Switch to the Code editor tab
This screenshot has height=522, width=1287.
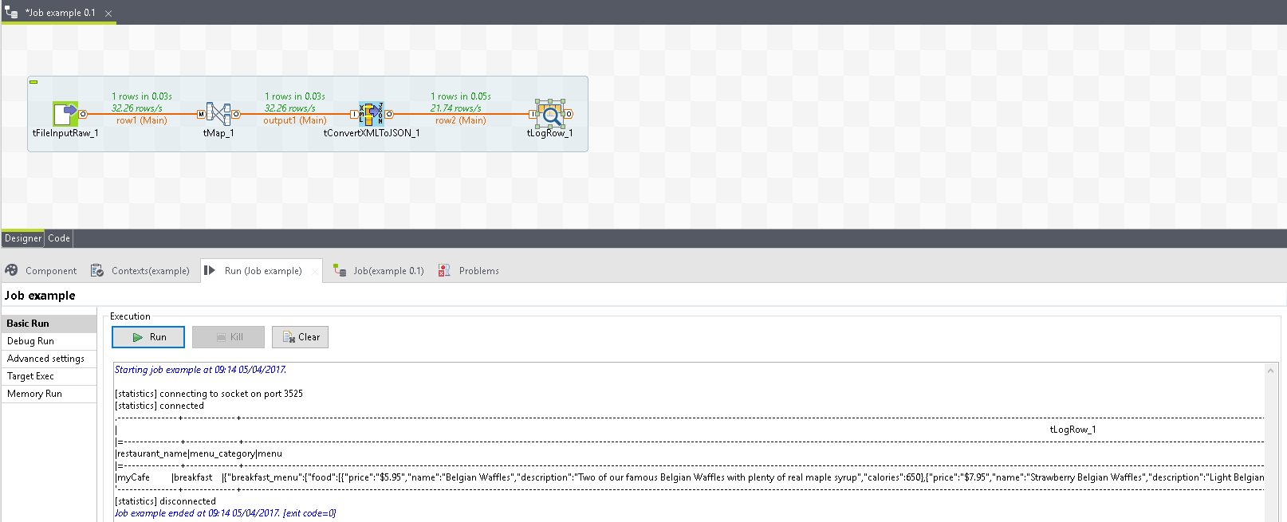59,238
